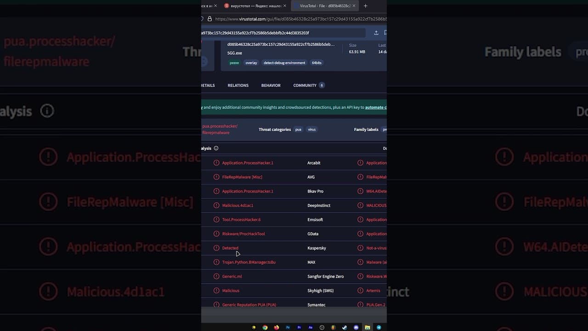Viewport: 588px width, 331px height.
Task: Click the virus threat category chip
Action: 312,130
